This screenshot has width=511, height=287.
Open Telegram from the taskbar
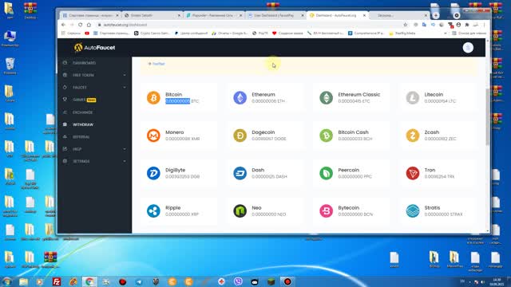coord(139,281)
